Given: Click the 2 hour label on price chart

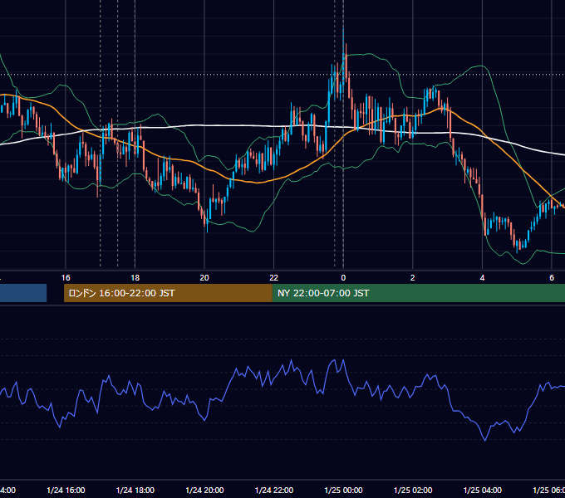Looking at the screenshot, I should (x=413, y=278).
